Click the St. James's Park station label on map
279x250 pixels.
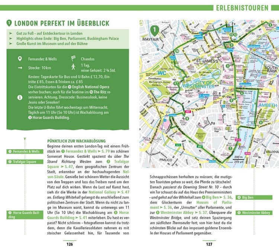pyautogui.click(x=204, y=96)
